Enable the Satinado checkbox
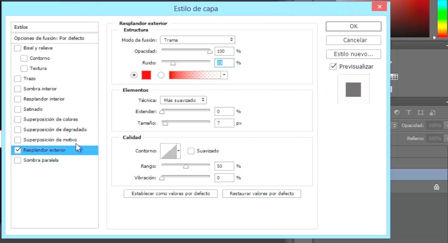 click(x=18, y=109)
